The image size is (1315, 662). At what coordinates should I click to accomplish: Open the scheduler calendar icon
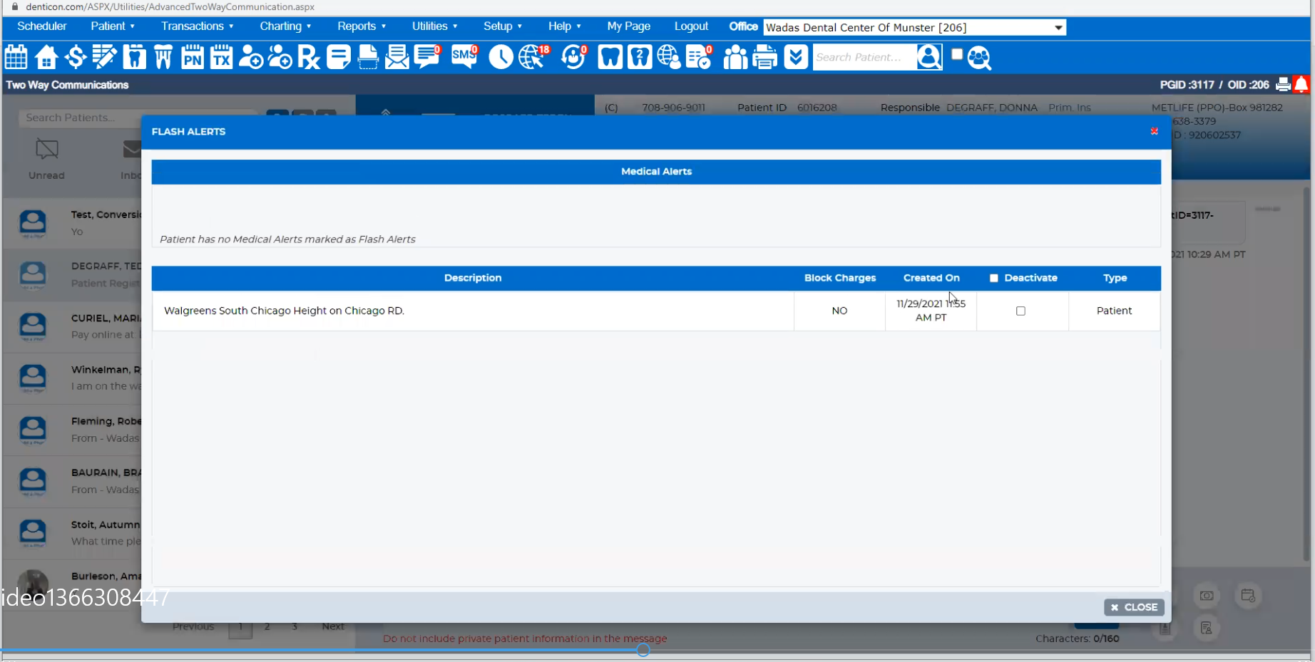[x=16, y=57]
